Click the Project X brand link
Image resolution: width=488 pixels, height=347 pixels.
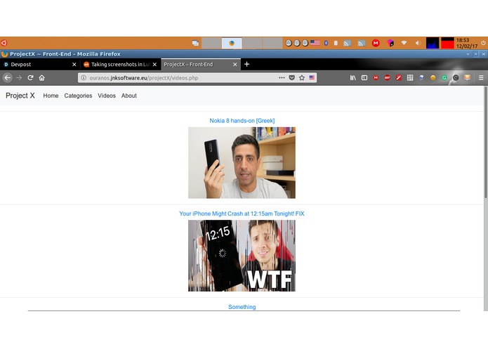(x=20, y=96)
